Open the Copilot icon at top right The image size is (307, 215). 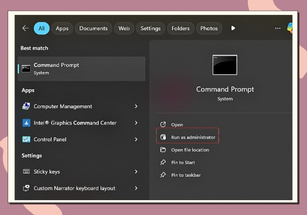pyautogui.click(x=290, y=28)
